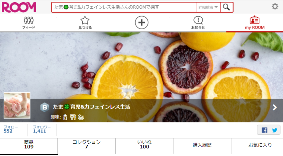Open the settings gear icon

275,6
